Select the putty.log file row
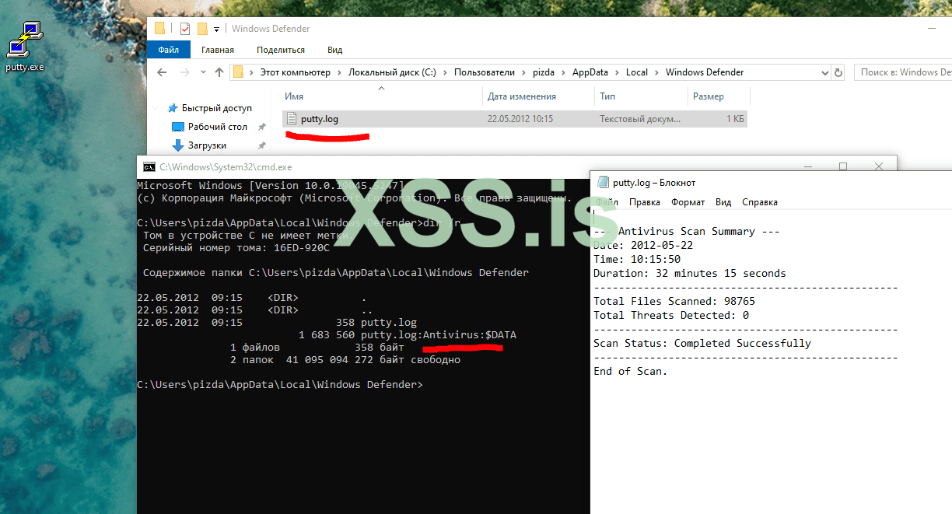Viewport: 952px width, 514px height. [514, 119]
